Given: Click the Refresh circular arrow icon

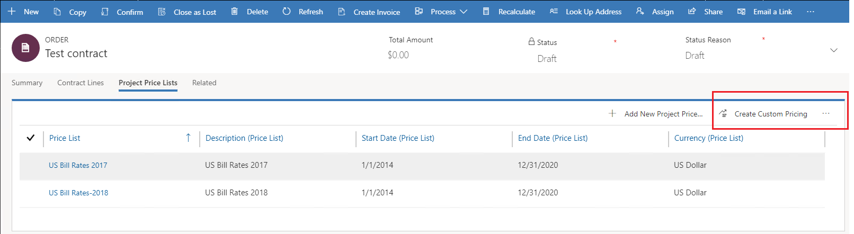Looking at the screenshot, I should [x=287, y=11].
